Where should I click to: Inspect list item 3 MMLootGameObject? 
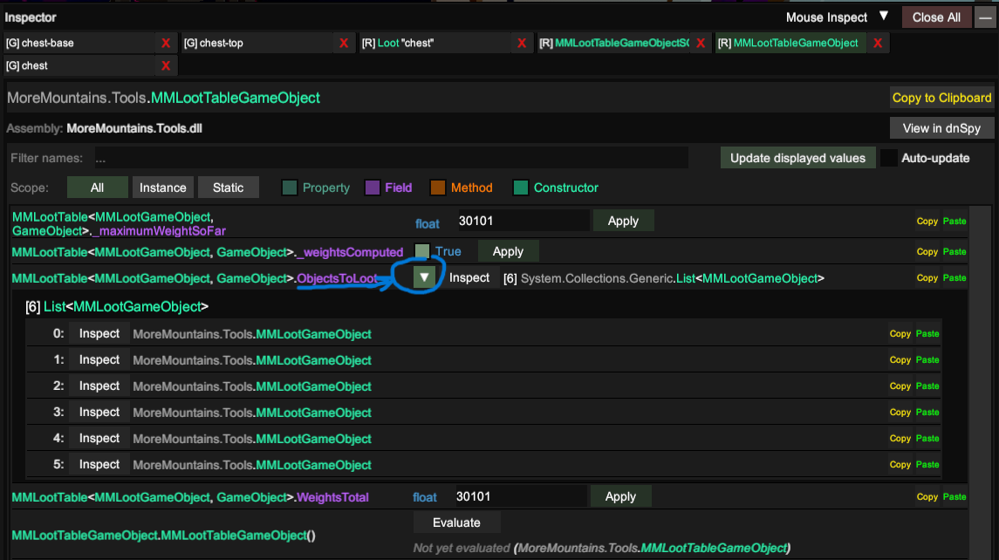point(99,413)
